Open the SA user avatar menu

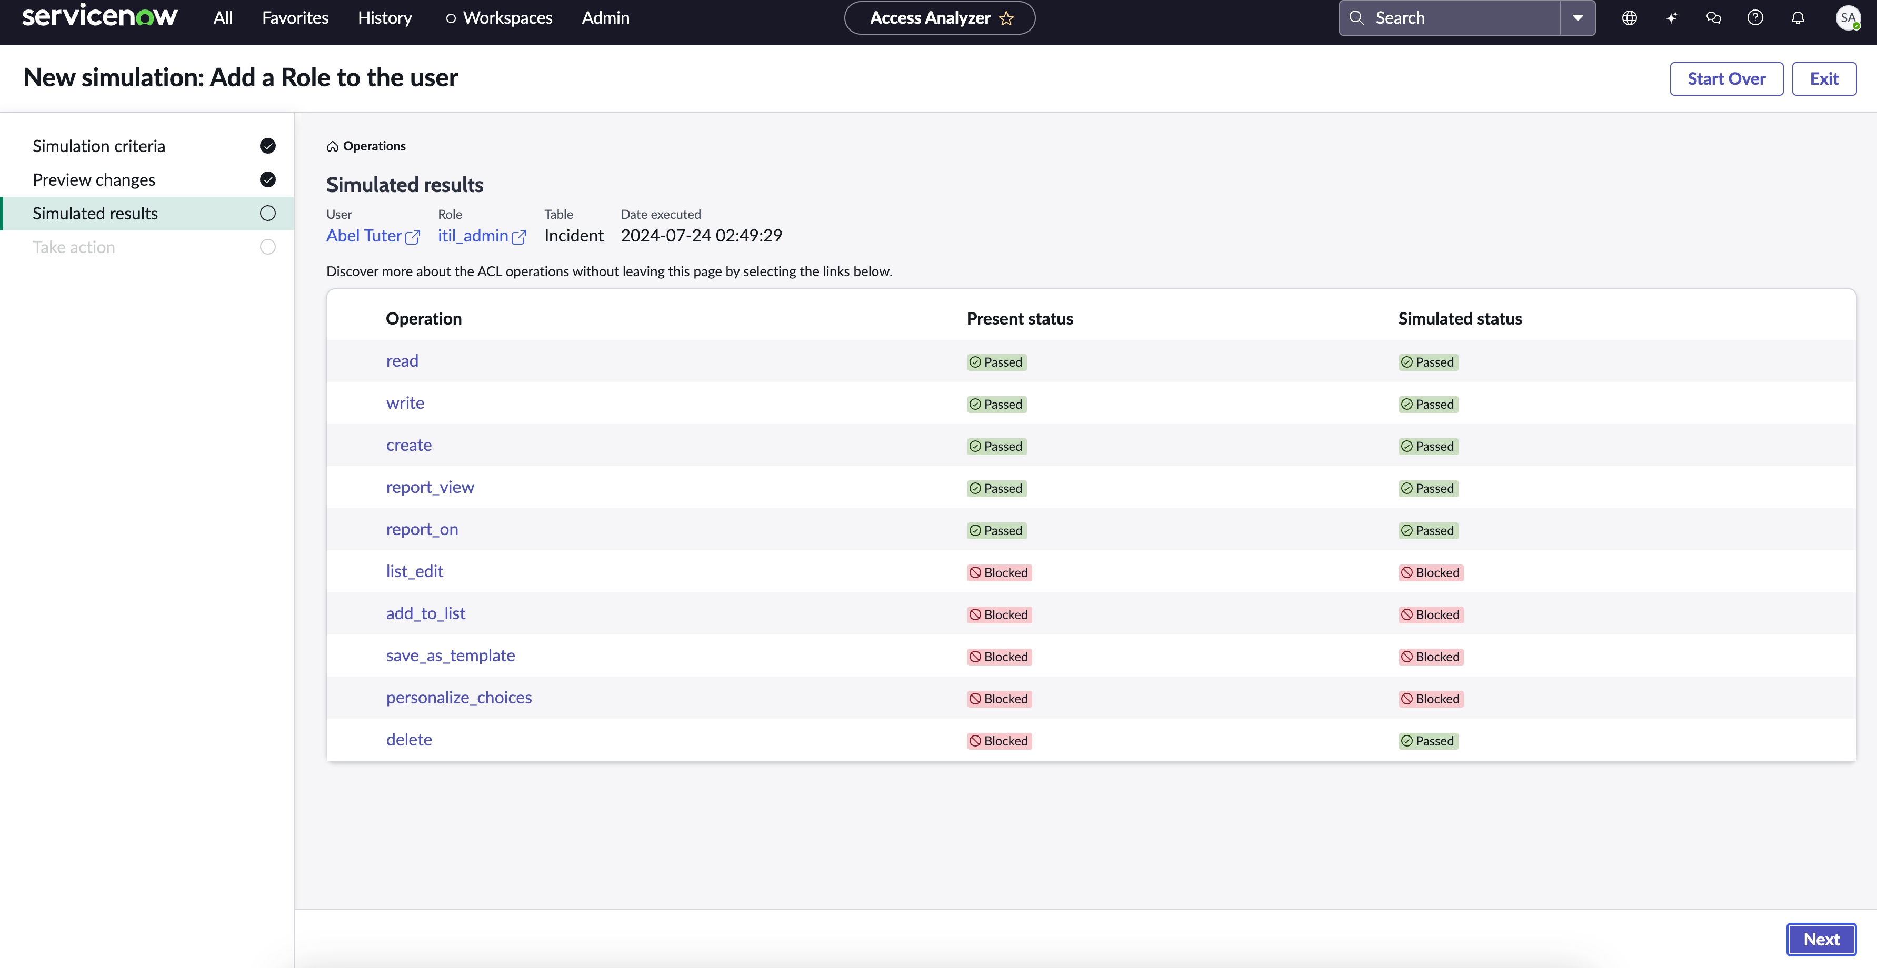pos(1848,18)
